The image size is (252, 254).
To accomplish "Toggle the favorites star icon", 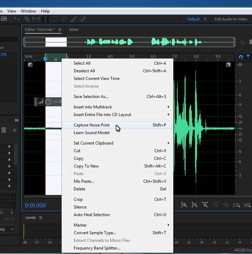I will 14,130.
